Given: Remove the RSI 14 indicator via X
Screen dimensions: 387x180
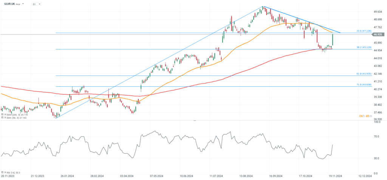Looking at the screenshot, I should pos(5,172).
